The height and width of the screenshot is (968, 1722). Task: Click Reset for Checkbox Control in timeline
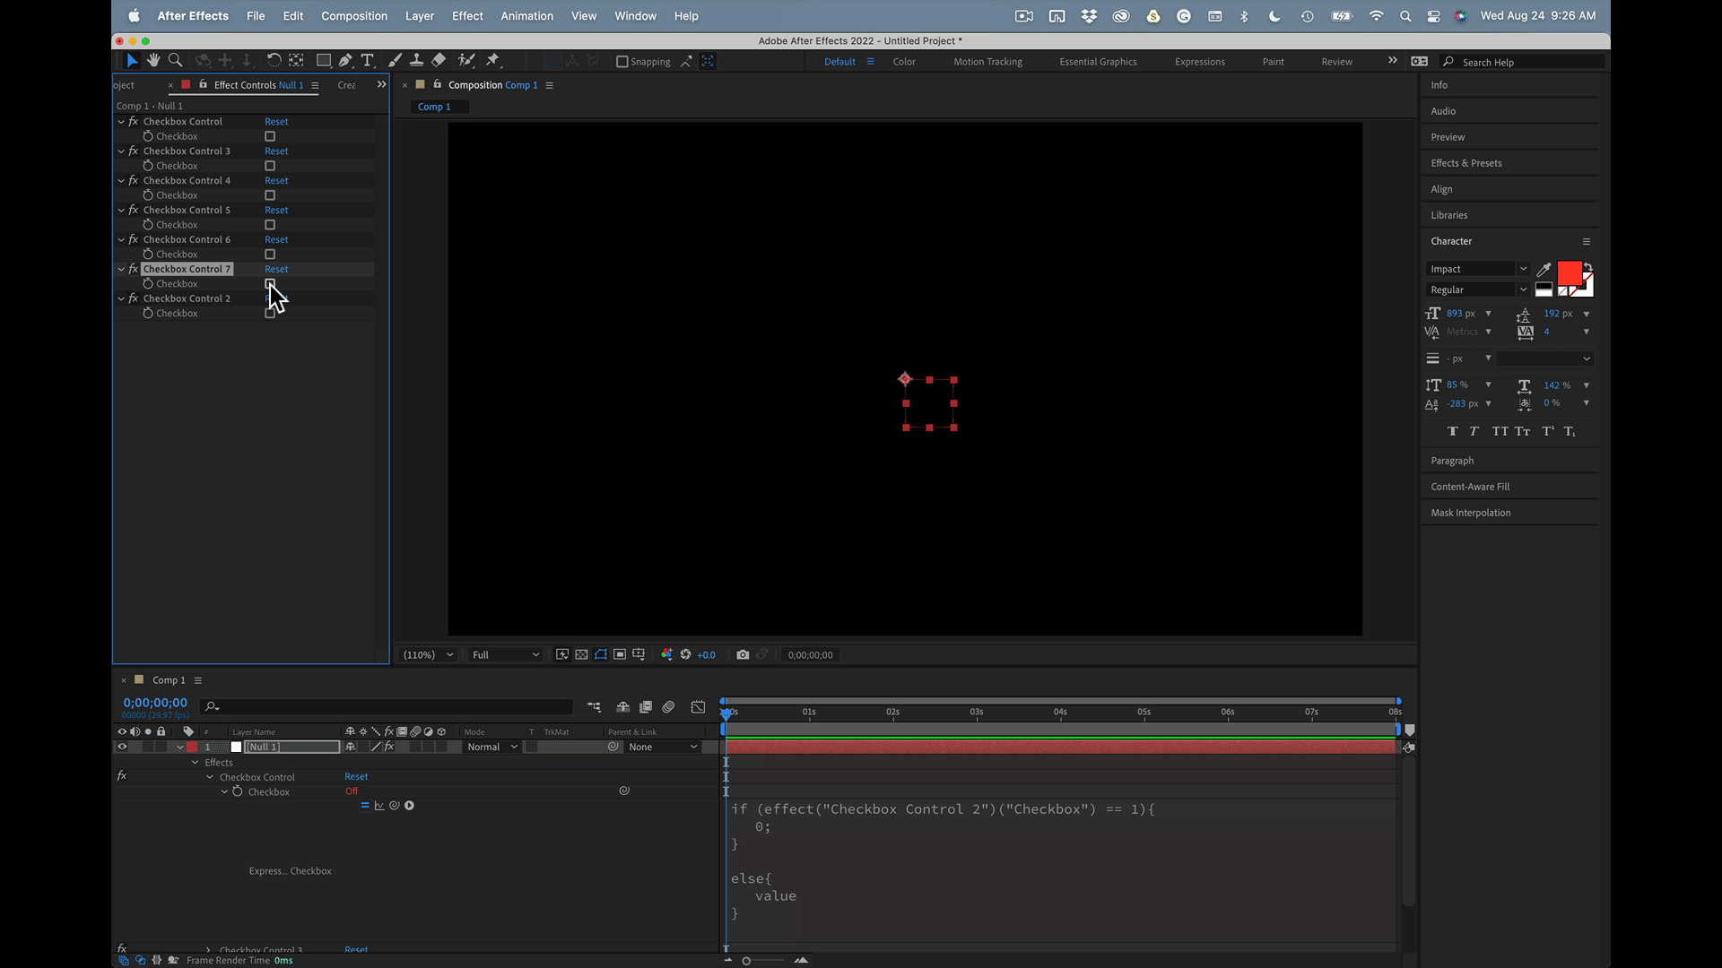tap(356, 777)
